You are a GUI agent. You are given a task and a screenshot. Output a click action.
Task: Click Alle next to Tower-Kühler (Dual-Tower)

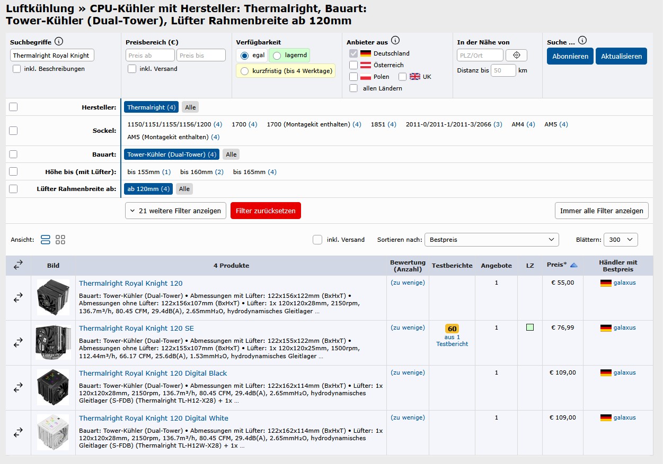pos(231,154)
